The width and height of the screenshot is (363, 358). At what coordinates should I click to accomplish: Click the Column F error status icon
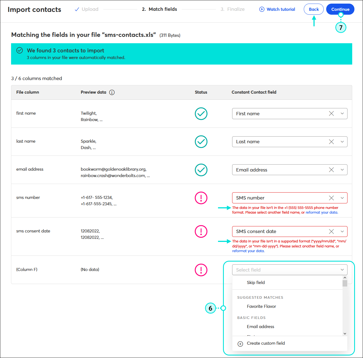point(201,270)
